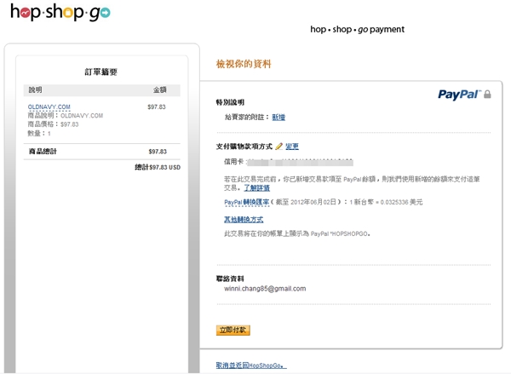
Task: Click the 商品總計 subtotal label
Action: (x=43, y=152)
